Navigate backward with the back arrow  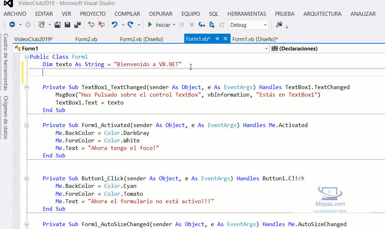(x=12, y=25)
